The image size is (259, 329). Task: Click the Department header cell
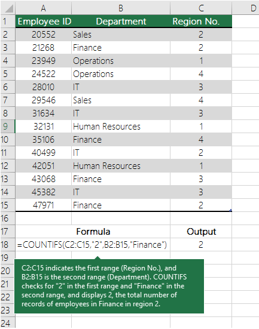click(121, 21)
